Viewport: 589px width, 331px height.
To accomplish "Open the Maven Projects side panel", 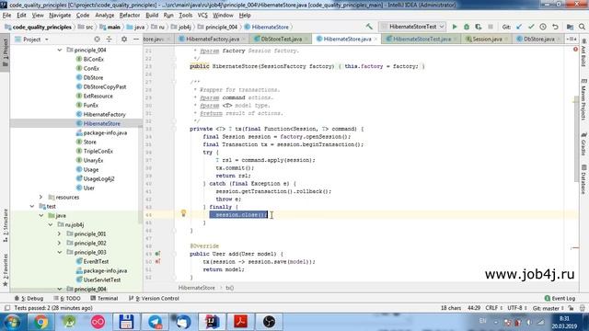I will pyautogui.click(x=583, y=99).
